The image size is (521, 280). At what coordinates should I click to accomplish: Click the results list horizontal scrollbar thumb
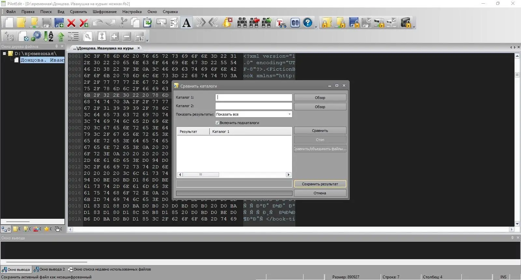201,175
